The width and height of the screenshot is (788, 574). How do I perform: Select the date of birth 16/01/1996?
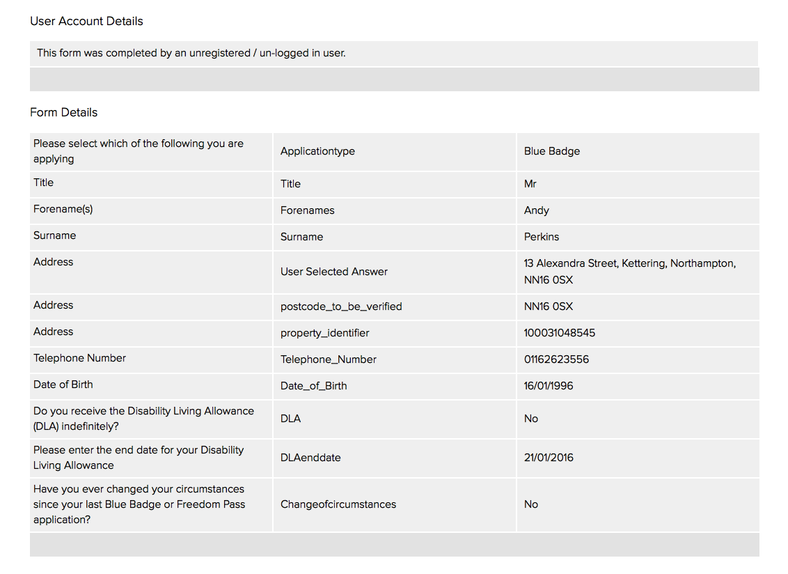(x=549, y=386)
